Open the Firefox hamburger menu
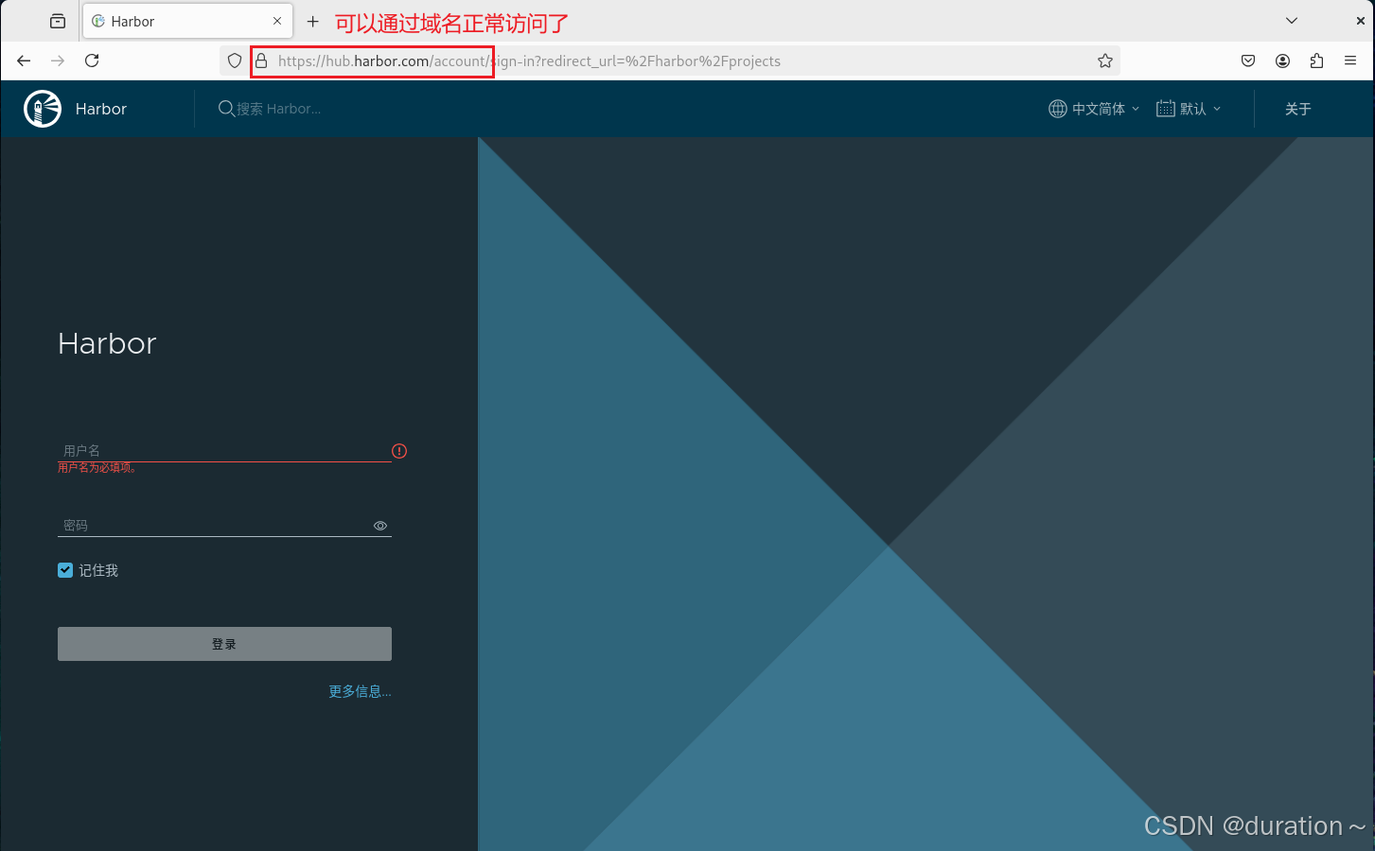 (1350, 61)
